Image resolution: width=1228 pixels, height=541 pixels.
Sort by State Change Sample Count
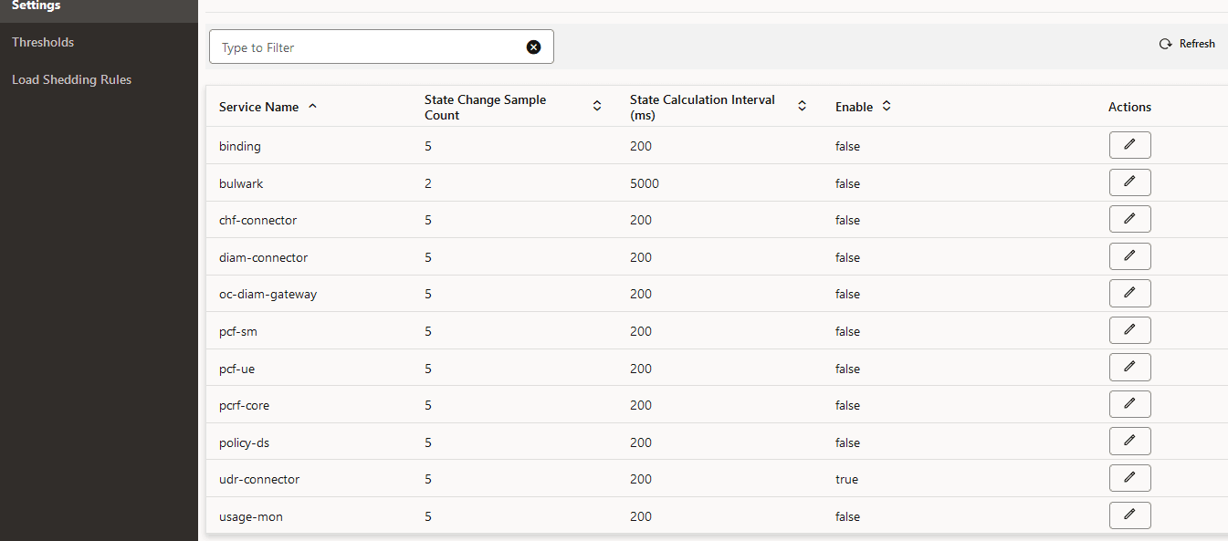coord(596,105)
